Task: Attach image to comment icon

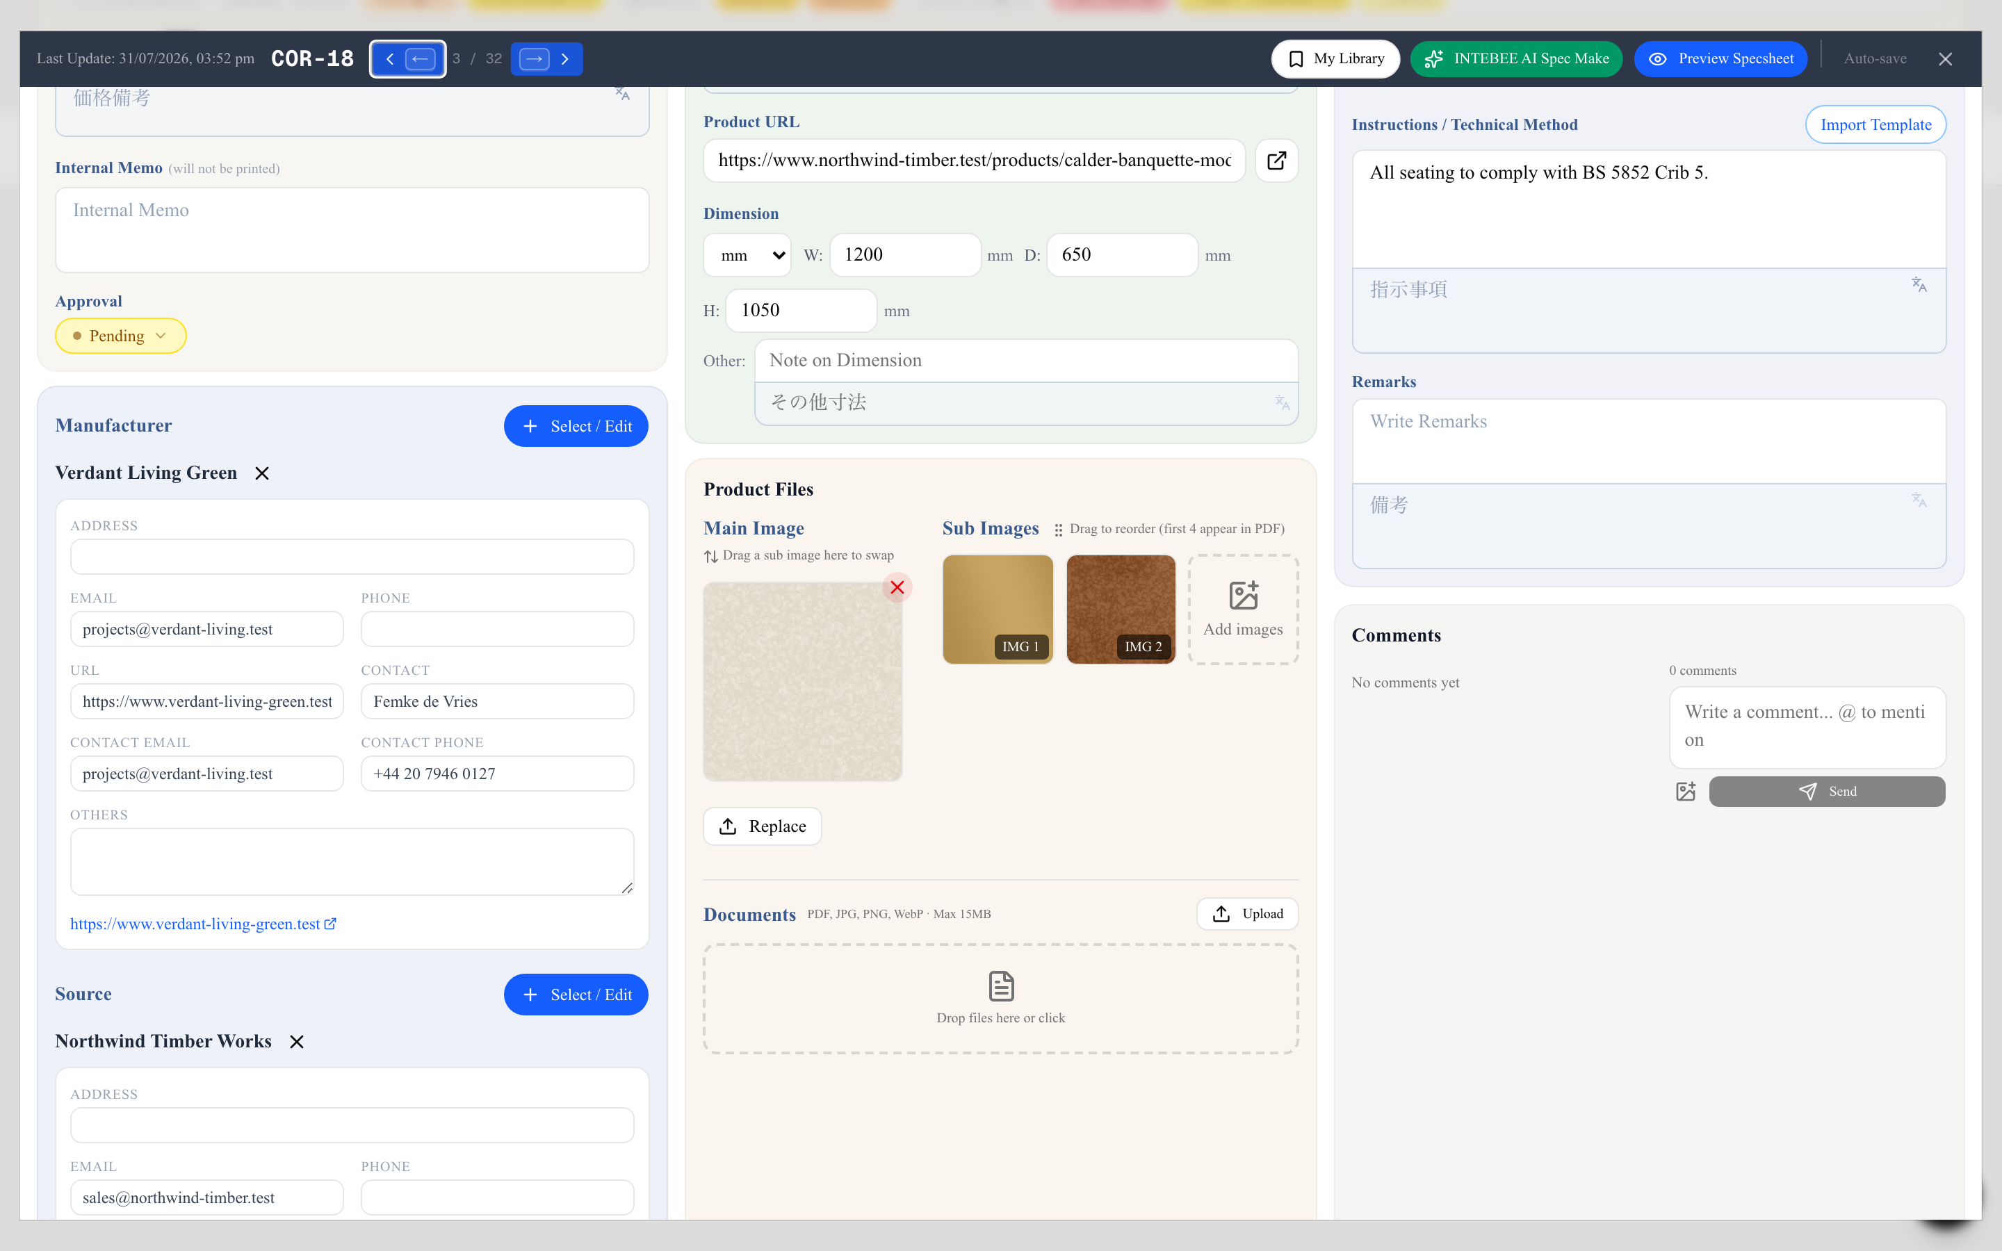Action: click(x=1685, y=792)
